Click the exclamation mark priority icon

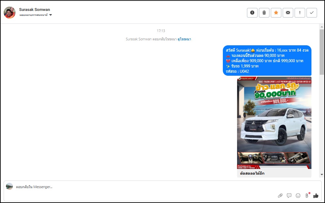click(300, 13)
